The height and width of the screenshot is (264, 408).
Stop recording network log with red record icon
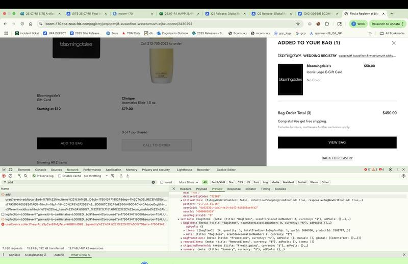[x=4, y=176]
